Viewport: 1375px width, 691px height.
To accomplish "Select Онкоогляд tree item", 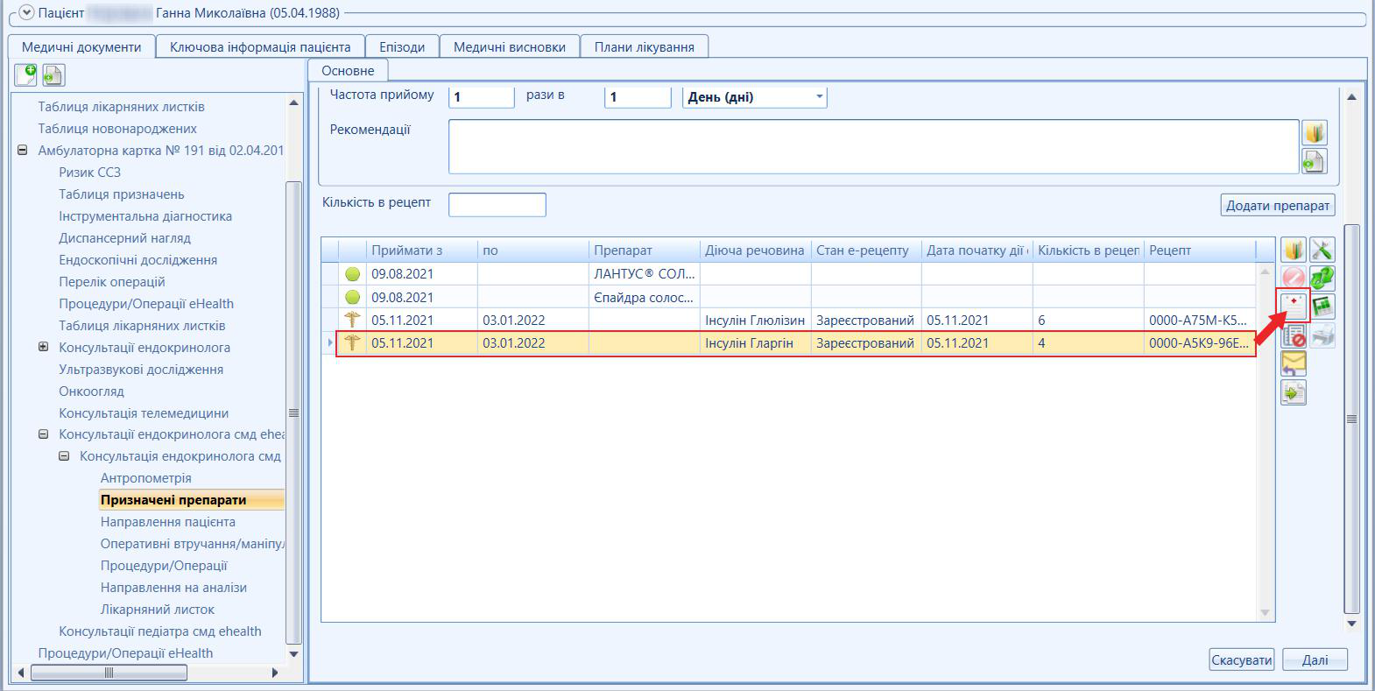I will 91,391.
